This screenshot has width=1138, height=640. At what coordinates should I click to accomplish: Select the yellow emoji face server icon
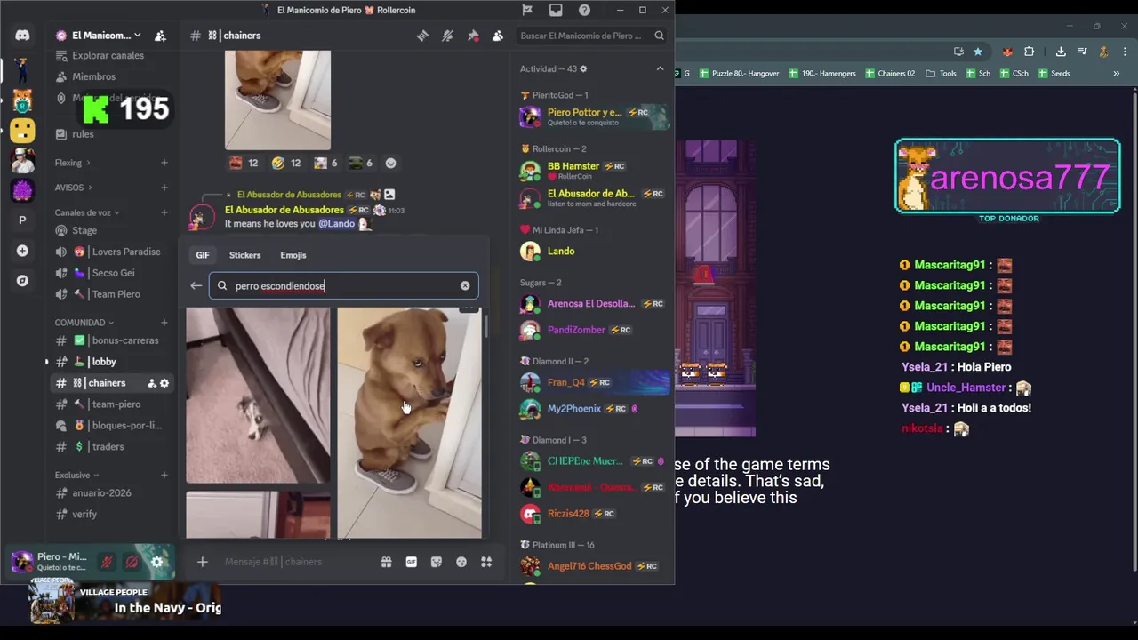click(22, 131)
